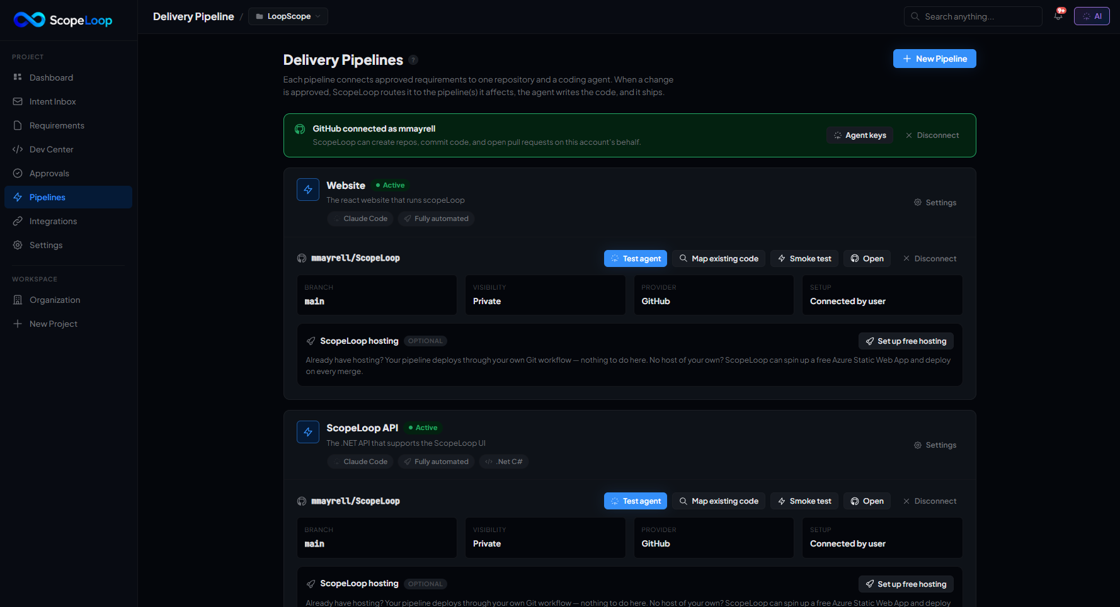This screenshot has height=607, width=1120.
Task: Create a New Pipeline
Action: pos(935,59)
